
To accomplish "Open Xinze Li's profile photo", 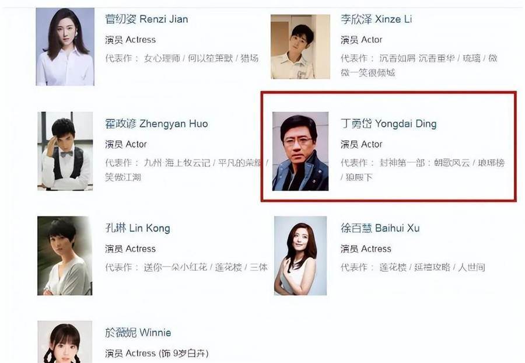I will [x=300, y=47].
